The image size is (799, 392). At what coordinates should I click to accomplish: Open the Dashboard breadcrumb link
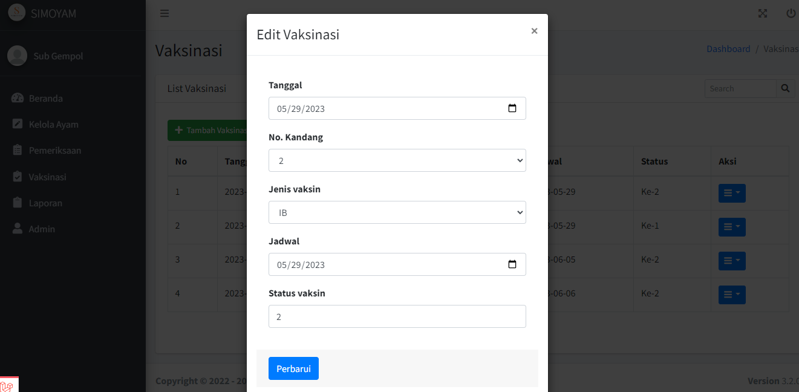[728, 48]
